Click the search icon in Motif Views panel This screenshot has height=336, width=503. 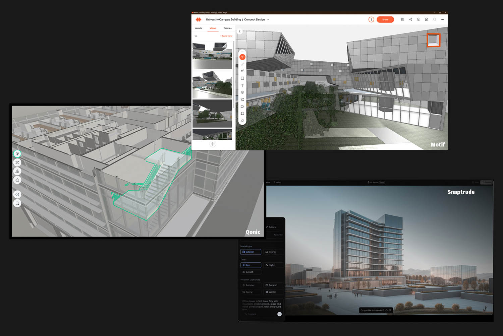click(196, 36)
